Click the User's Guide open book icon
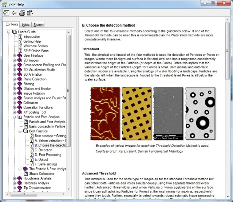This screenshot has width=233, height=202. tap(14, 32)
